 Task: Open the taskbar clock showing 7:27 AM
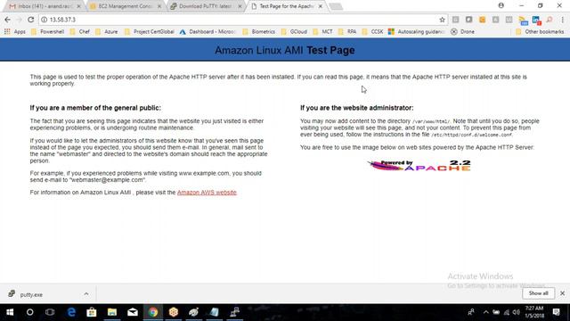(x=534, y=312)
